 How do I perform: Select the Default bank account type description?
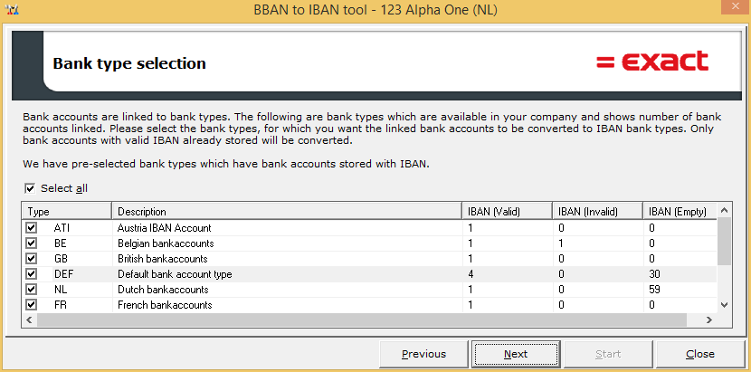point(175,274)
